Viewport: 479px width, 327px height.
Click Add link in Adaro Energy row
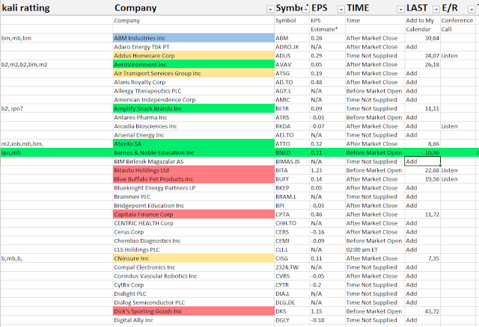click(411, 47)
